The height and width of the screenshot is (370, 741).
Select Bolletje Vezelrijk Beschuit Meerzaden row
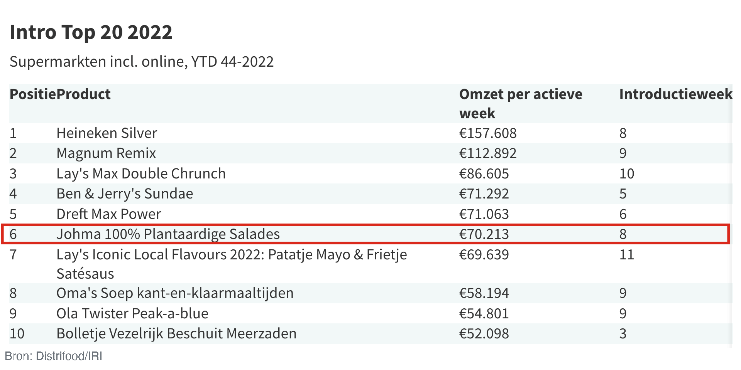pos(176,334)
